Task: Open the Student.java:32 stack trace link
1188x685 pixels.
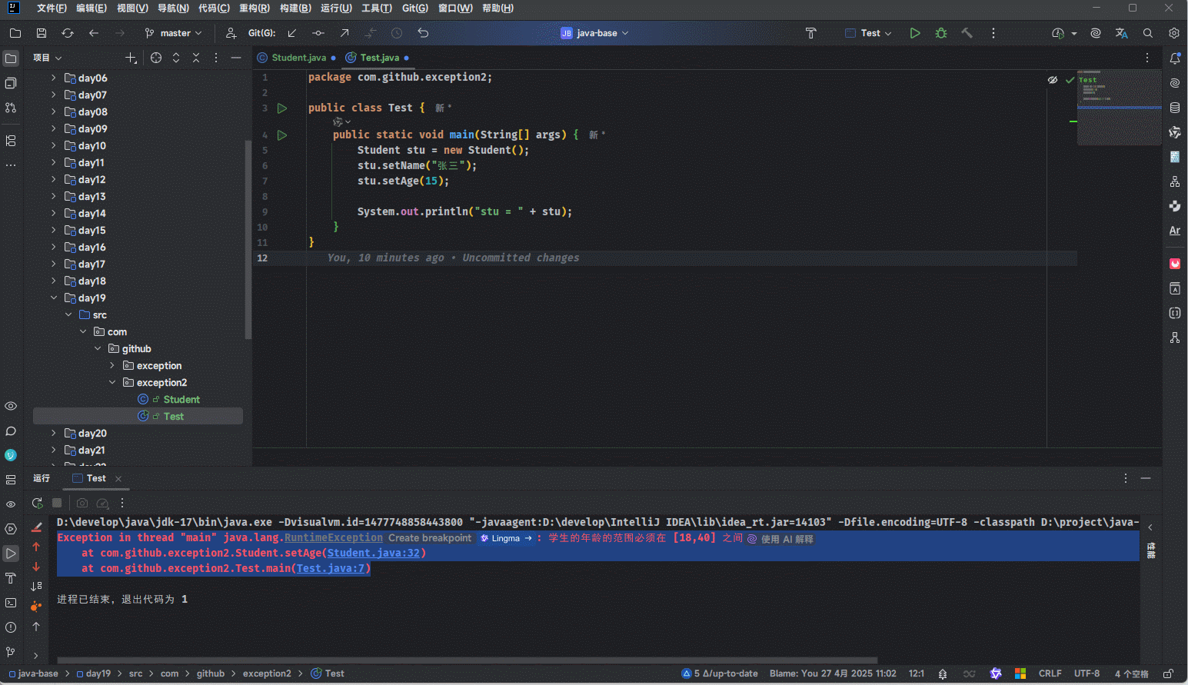Action: pyautogui.click(x=373, y=553)
